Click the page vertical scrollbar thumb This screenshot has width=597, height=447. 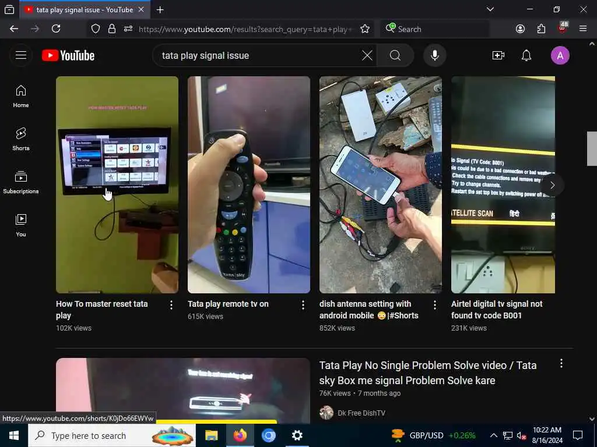click(x=592, y=148)
